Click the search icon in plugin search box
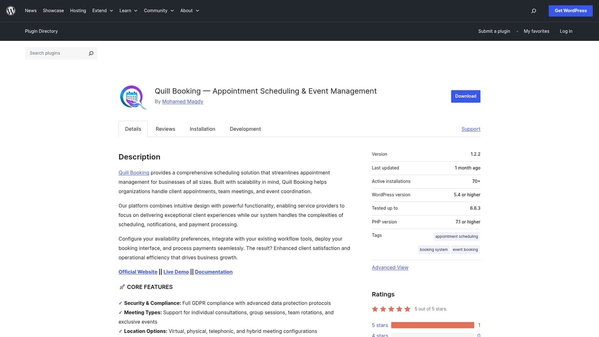 pos(91,53)
